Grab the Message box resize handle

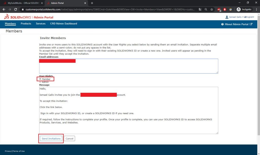[217, 133]
